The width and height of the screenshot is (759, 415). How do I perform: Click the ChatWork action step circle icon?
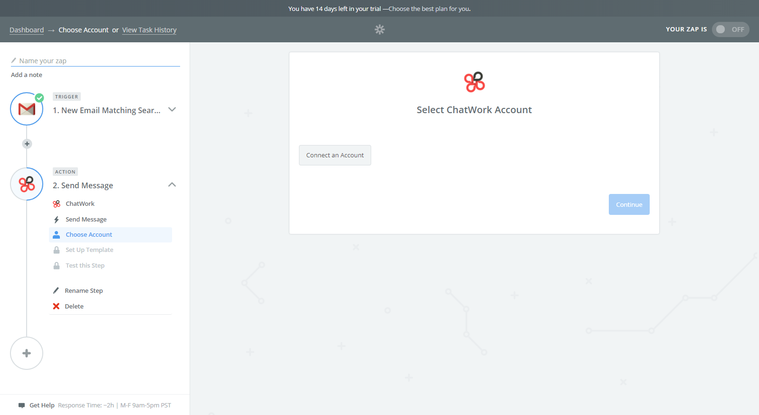27,184
